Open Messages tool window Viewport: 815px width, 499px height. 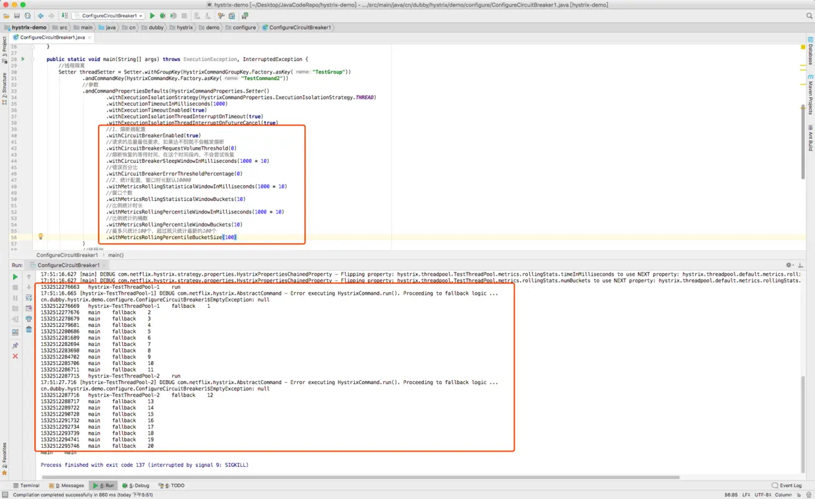(x=66, y=486)
